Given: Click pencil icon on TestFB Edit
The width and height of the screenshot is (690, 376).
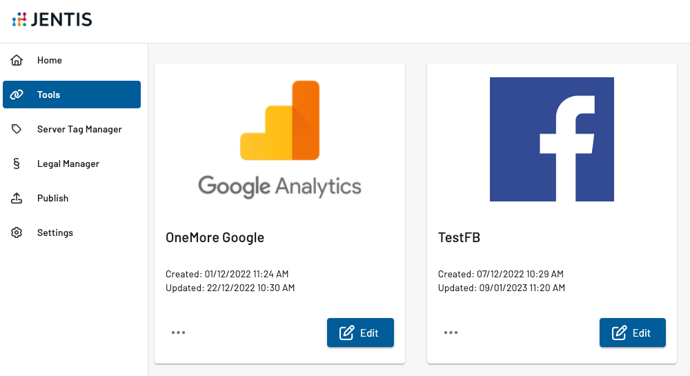Looking at the screenshot, I should [619, 333].
